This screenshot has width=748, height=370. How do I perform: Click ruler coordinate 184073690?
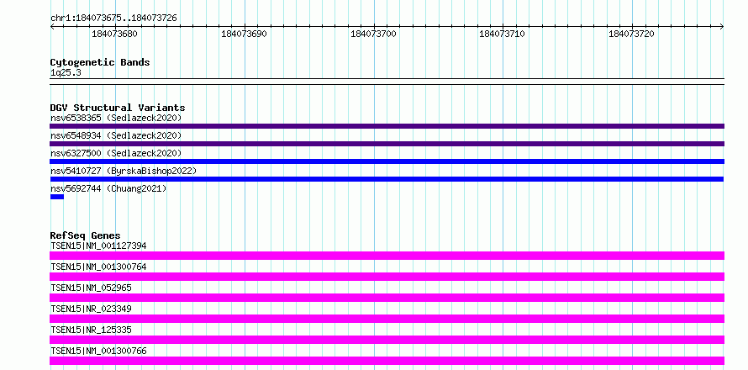click(x=244, y=34)
